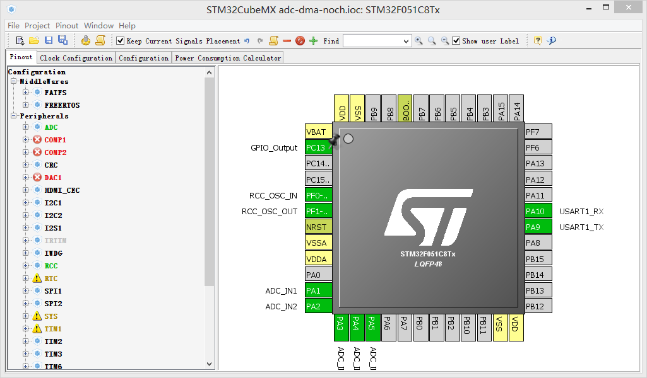The height and width of the screenshot is (378, 647).
Task: Click the PA0 pin on the chip
Action: (x=318, y=275)
